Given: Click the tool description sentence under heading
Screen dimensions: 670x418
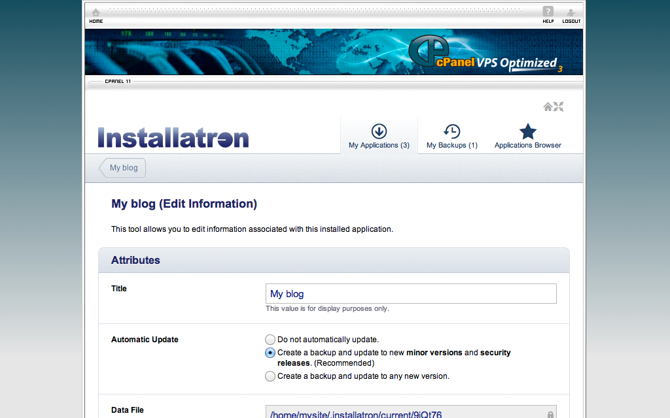Looking at the screenshot, I should pos(252,229).
